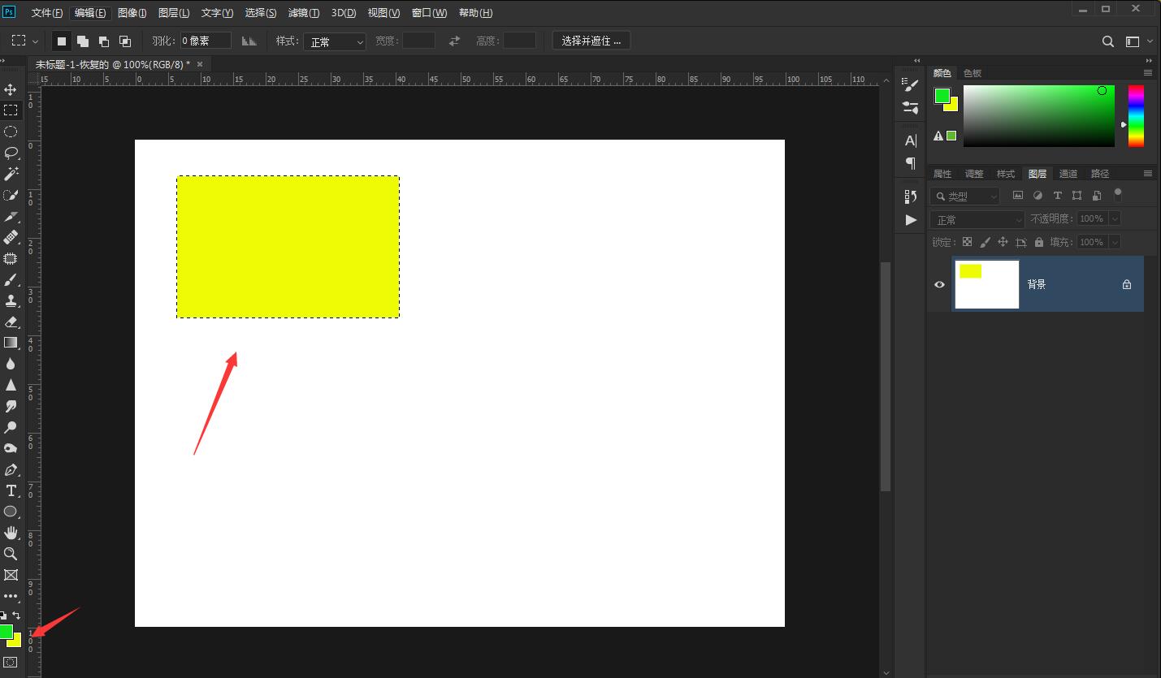Toggle the Add to selection mode button
This screenshot has width=1161, height=678.
[83, 41]
